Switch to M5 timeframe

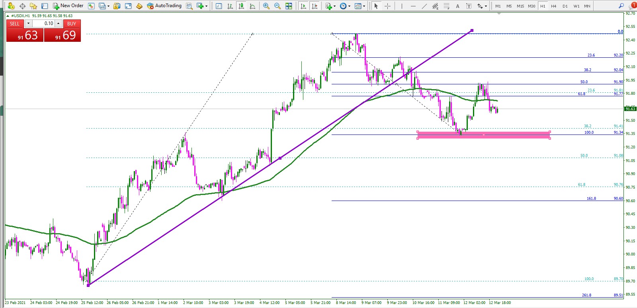tap(509, 6)
